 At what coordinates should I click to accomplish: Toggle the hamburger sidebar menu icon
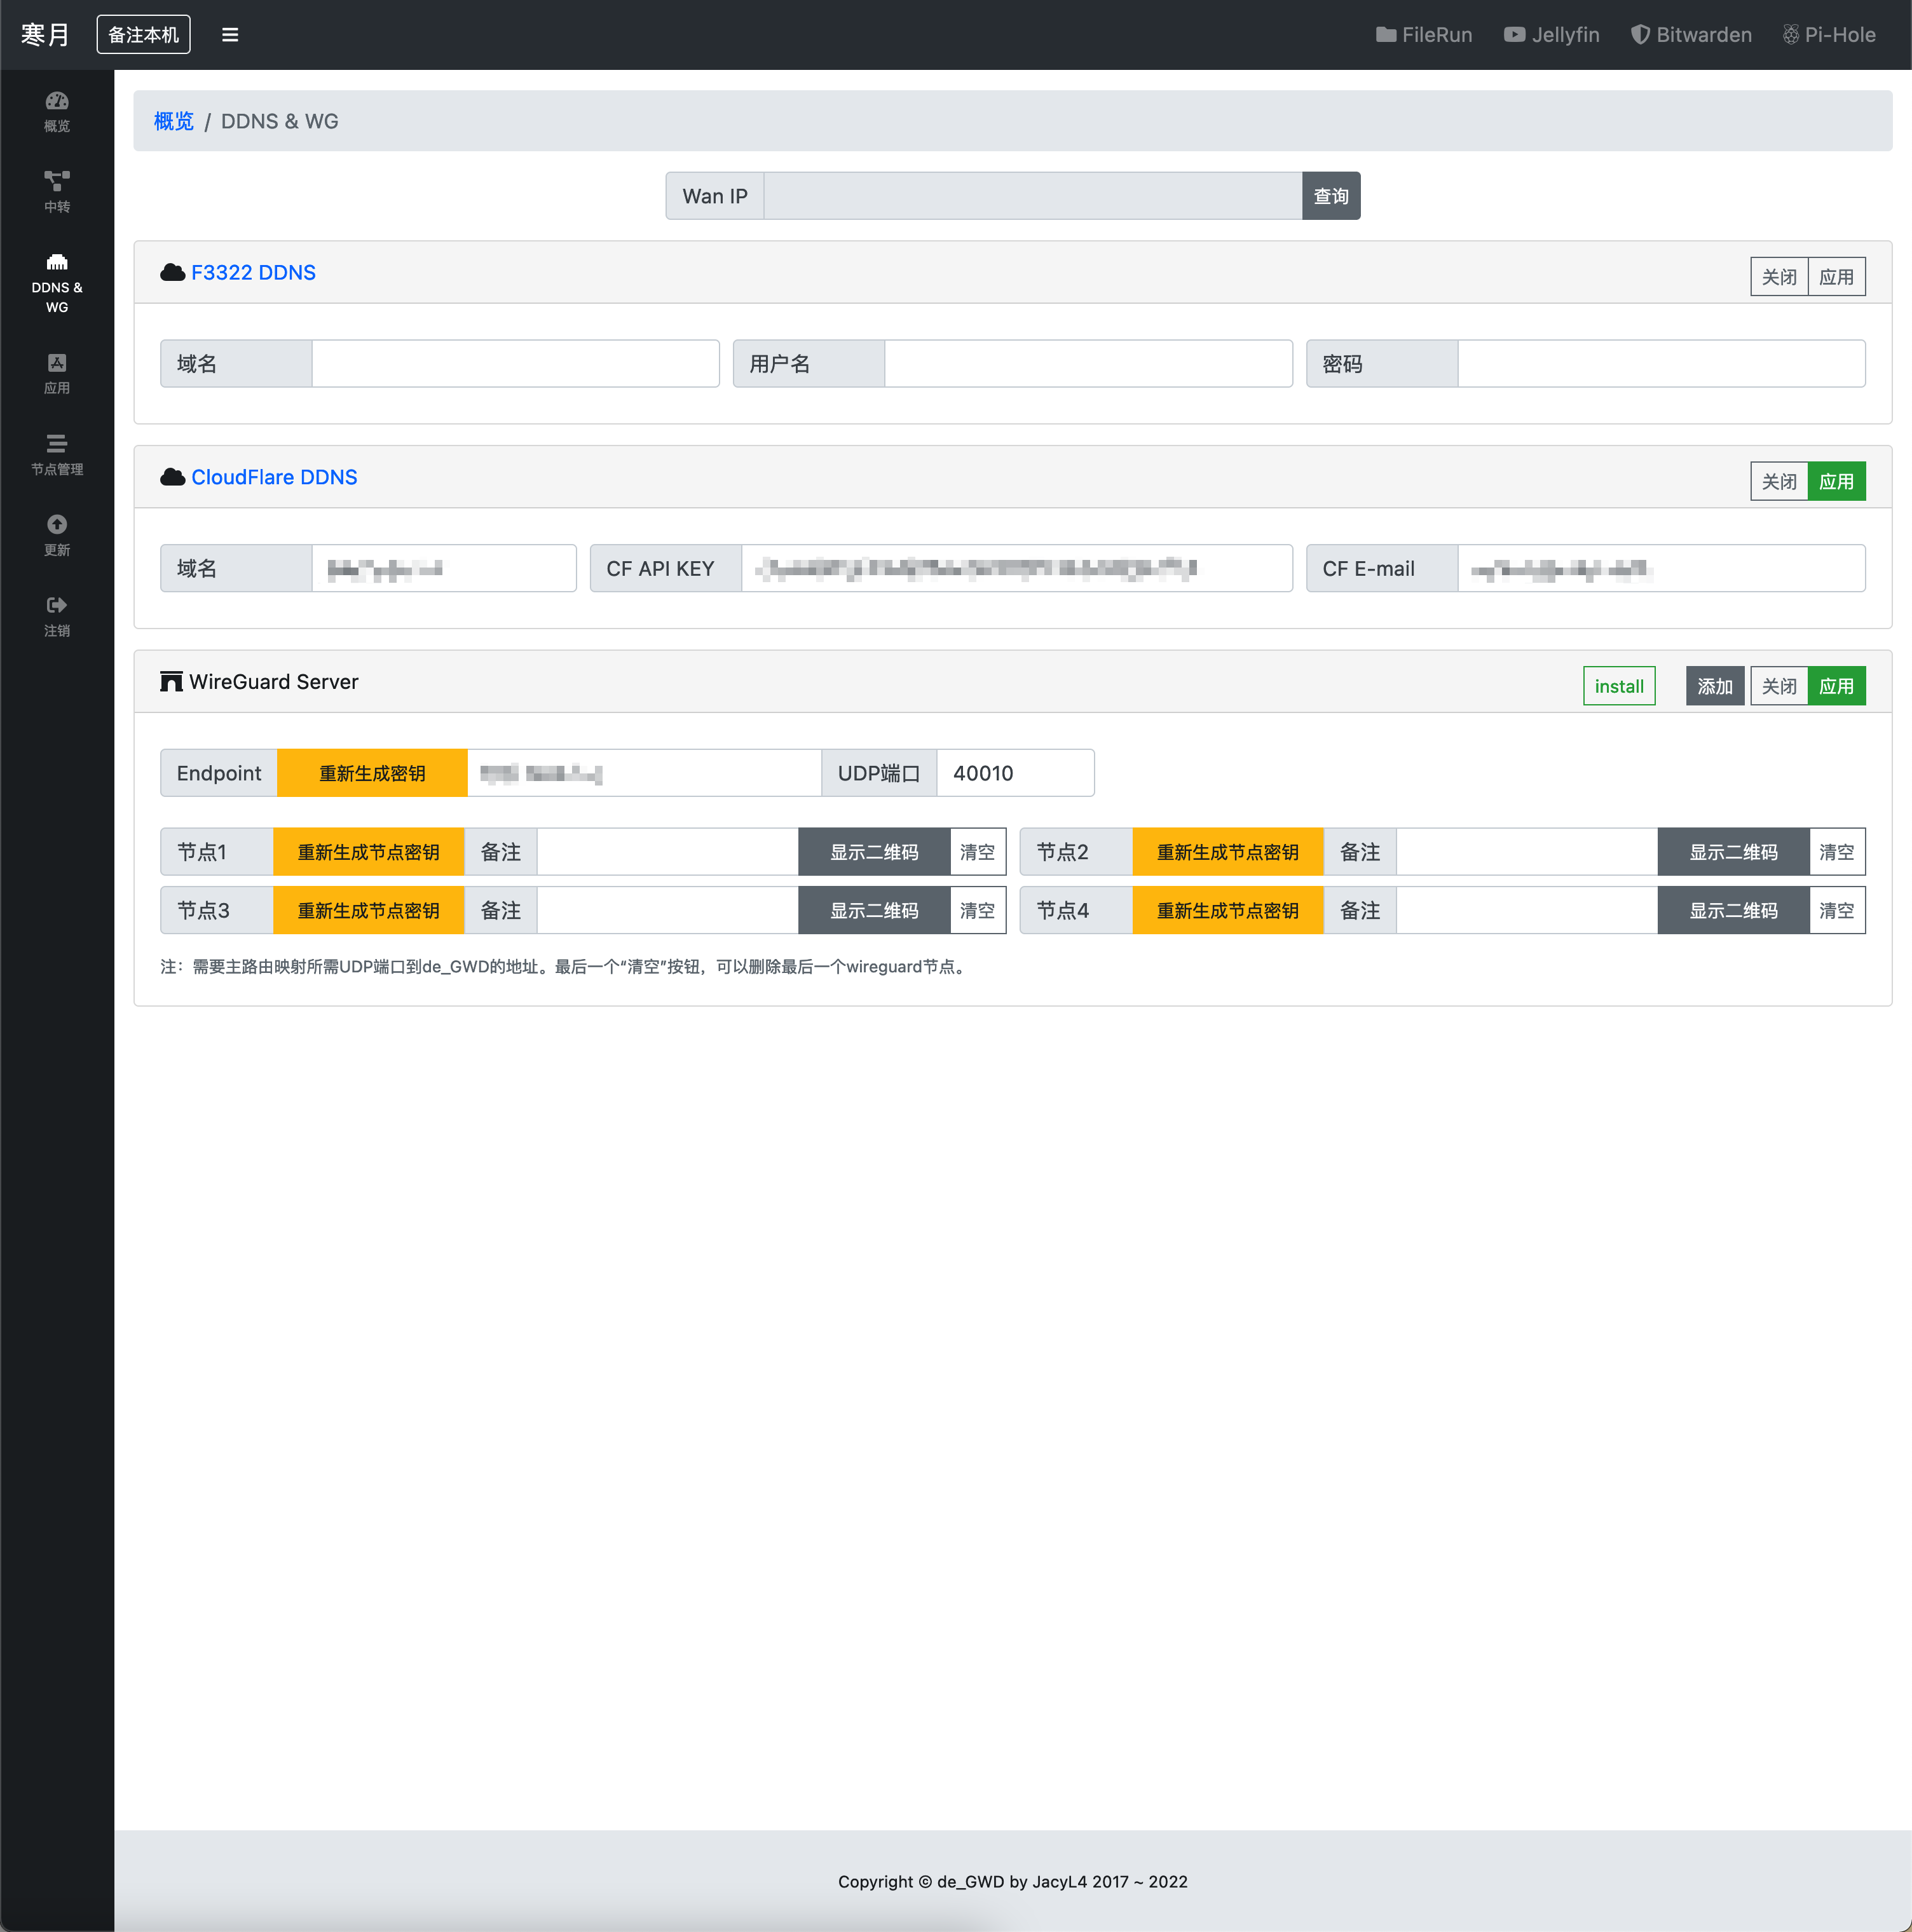230,35
